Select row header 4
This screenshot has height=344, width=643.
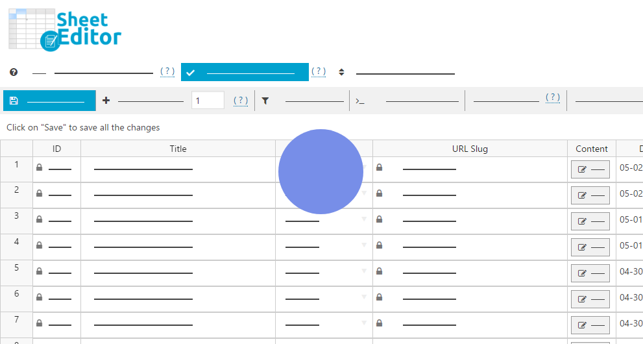tap(16, 247)
